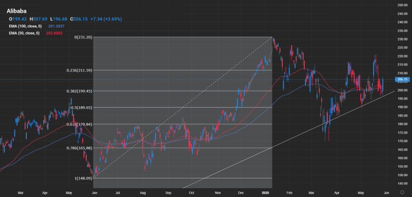Click 220.00 on the price axis
The image size is (412, 197).
pos(402,56)
